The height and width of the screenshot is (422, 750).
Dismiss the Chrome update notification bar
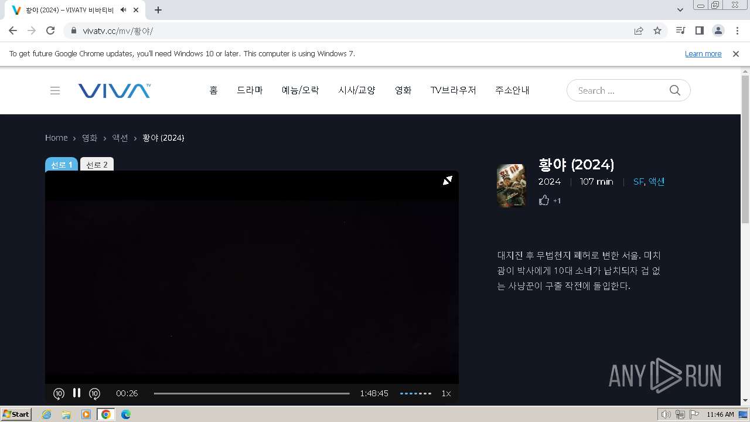pos(736,53)
